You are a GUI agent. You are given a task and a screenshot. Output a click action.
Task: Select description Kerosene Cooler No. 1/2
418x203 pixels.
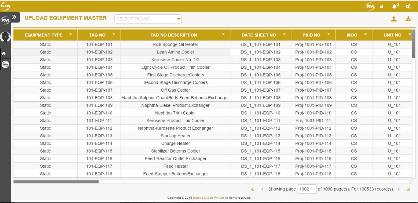point(176,60)
